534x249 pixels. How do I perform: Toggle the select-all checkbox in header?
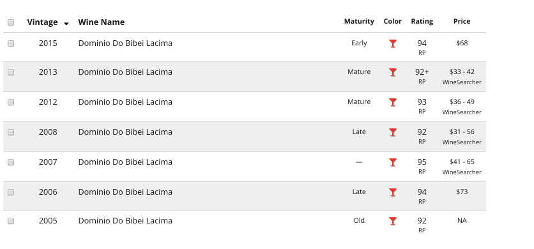click(x=11, y=22)
